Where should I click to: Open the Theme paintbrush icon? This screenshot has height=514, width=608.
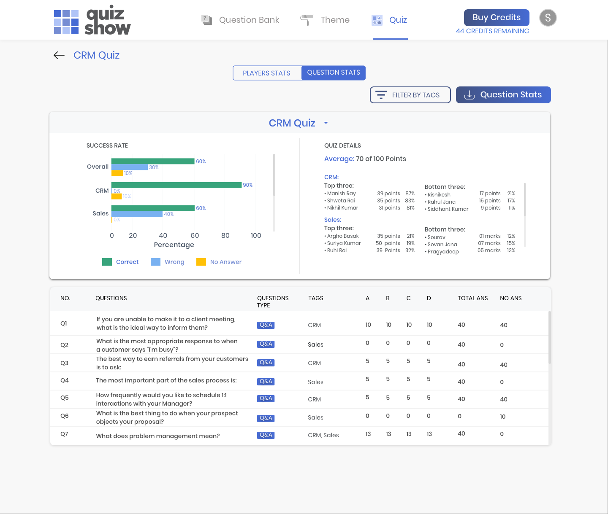click(306, 19)
